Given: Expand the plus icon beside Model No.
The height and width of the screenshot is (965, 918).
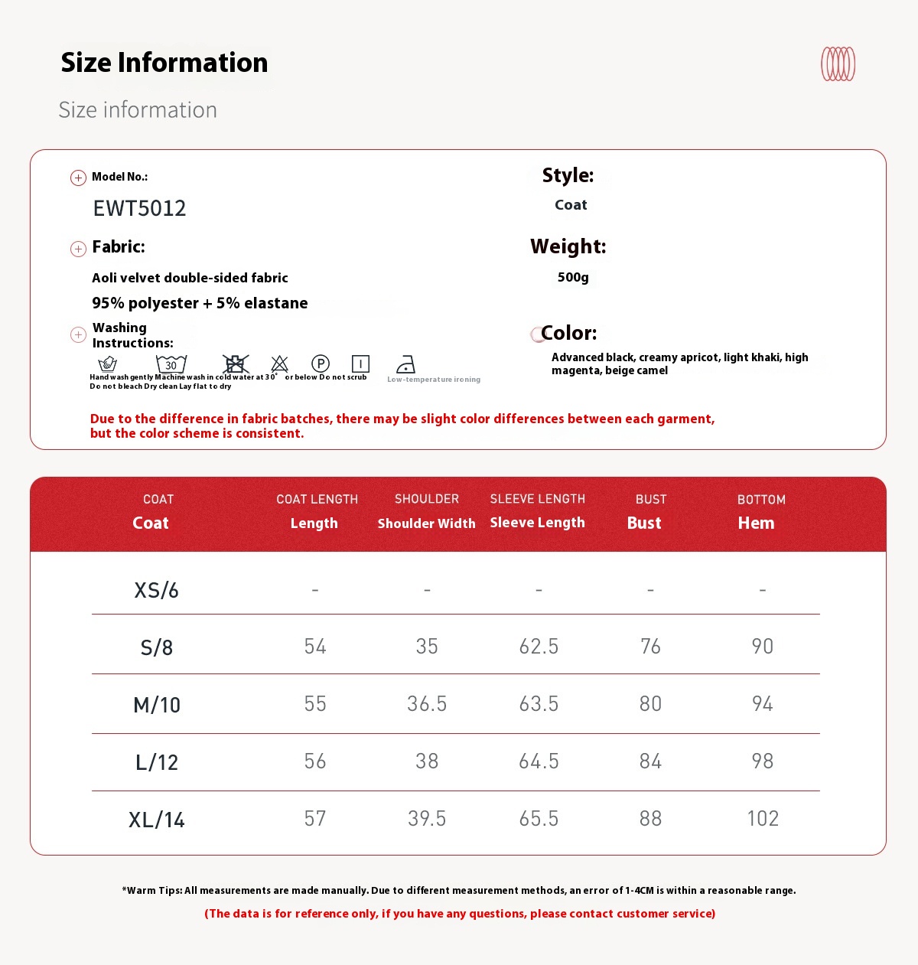Looking at the screenshot, I should tap(78, 178).
